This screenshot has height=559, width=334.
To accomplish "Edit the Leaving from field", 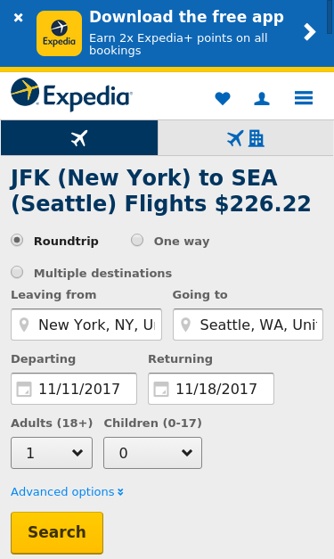I will coord(86,325).
